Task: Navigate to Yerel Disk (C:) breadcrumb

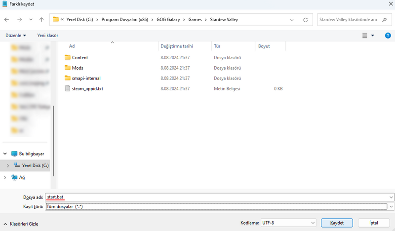Action: click(79, 20)
